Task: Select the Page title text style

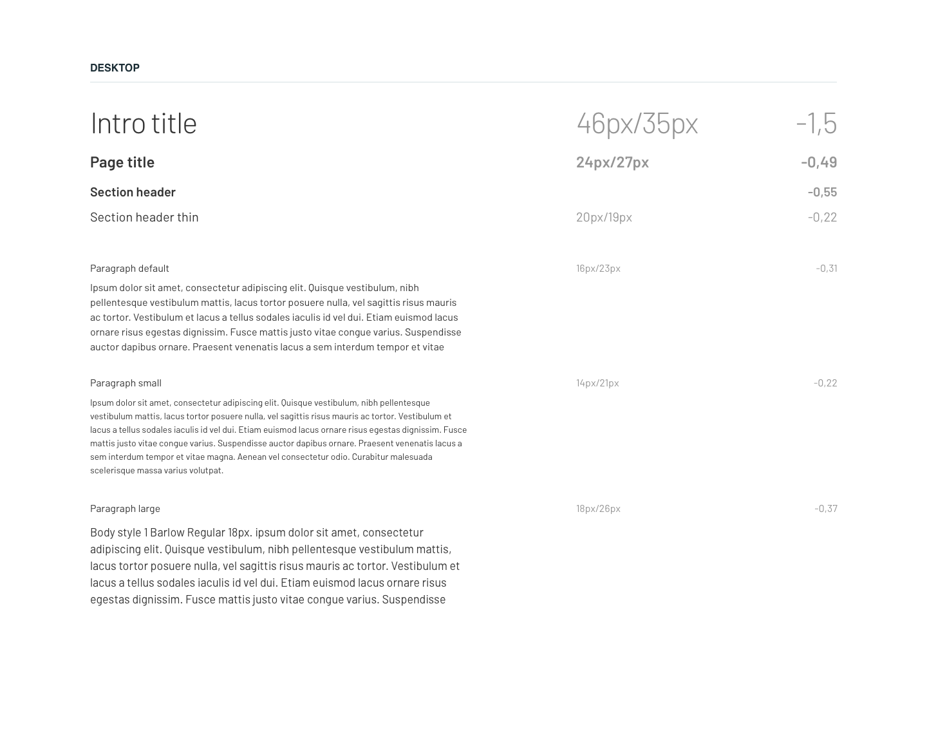Action: tap(122, 162)
